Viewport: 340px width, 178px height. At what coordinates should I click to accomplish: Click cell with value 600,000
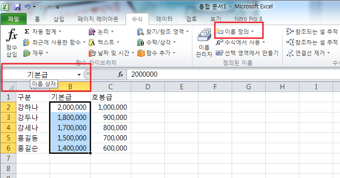pyautogui.click(x=111, y=148)
